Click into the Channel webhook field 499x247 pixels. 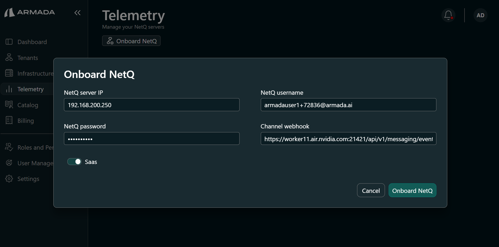tap(348, 138)
